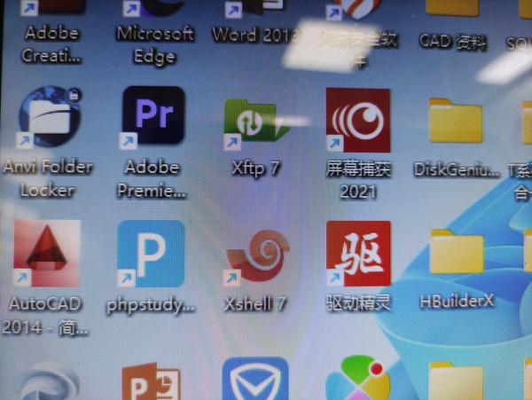Click the DiskGeniu... text label
Screen dimensions: 532x400
(457, 169)
